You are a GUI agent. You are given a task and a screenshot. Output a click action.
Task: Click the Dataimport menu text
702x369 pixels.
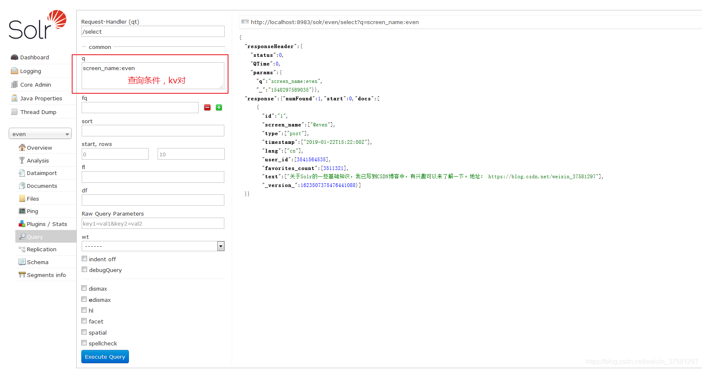pos(42,173)
